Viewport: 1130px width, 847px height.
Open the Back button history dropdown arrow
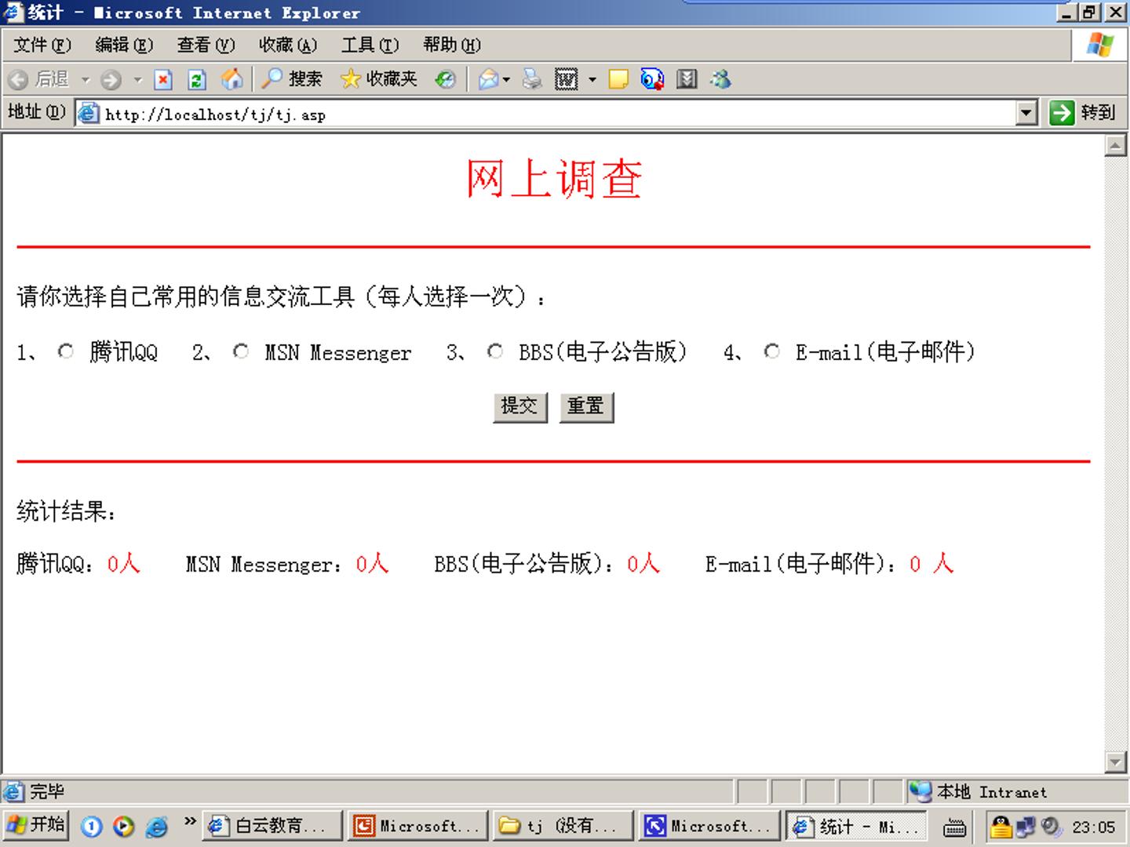pyautogui.click(x=86, y=80)
